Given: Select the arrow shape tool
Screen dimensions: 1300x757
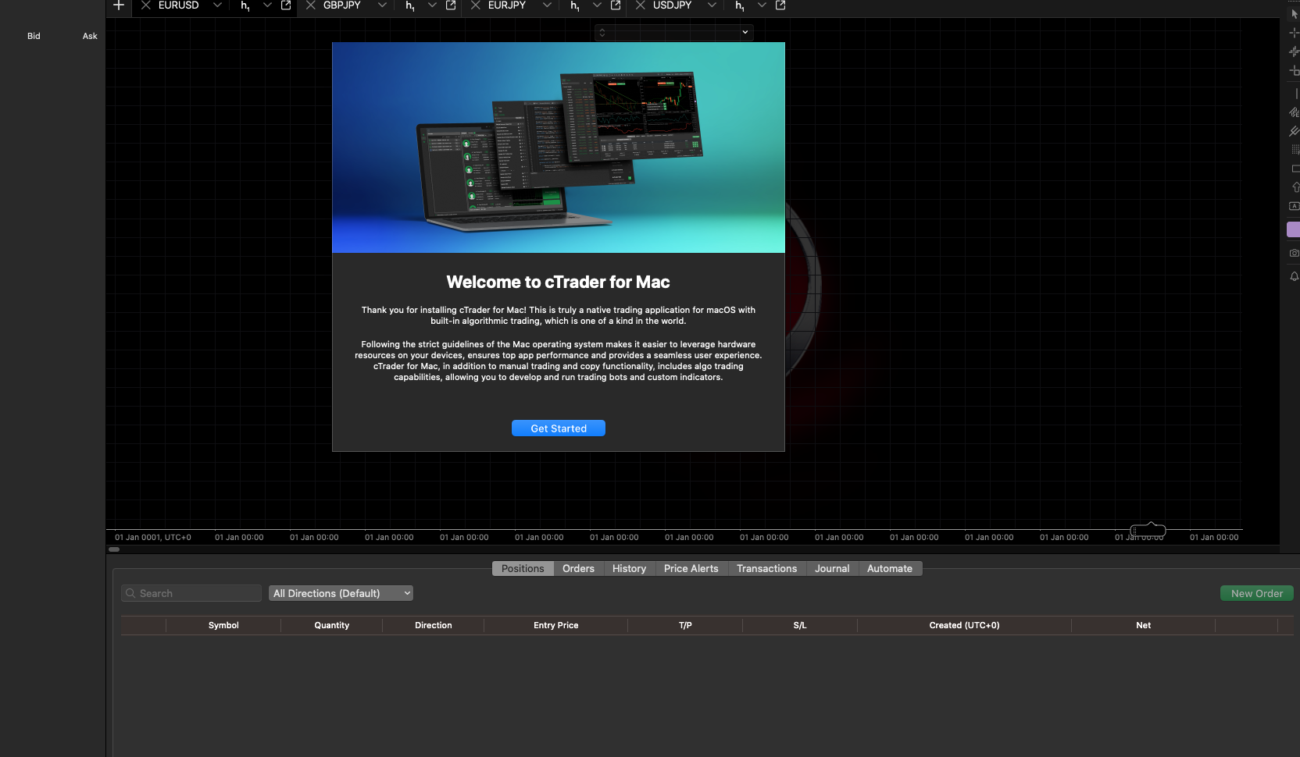Looking at the screenshot, I should (1295, 187).
